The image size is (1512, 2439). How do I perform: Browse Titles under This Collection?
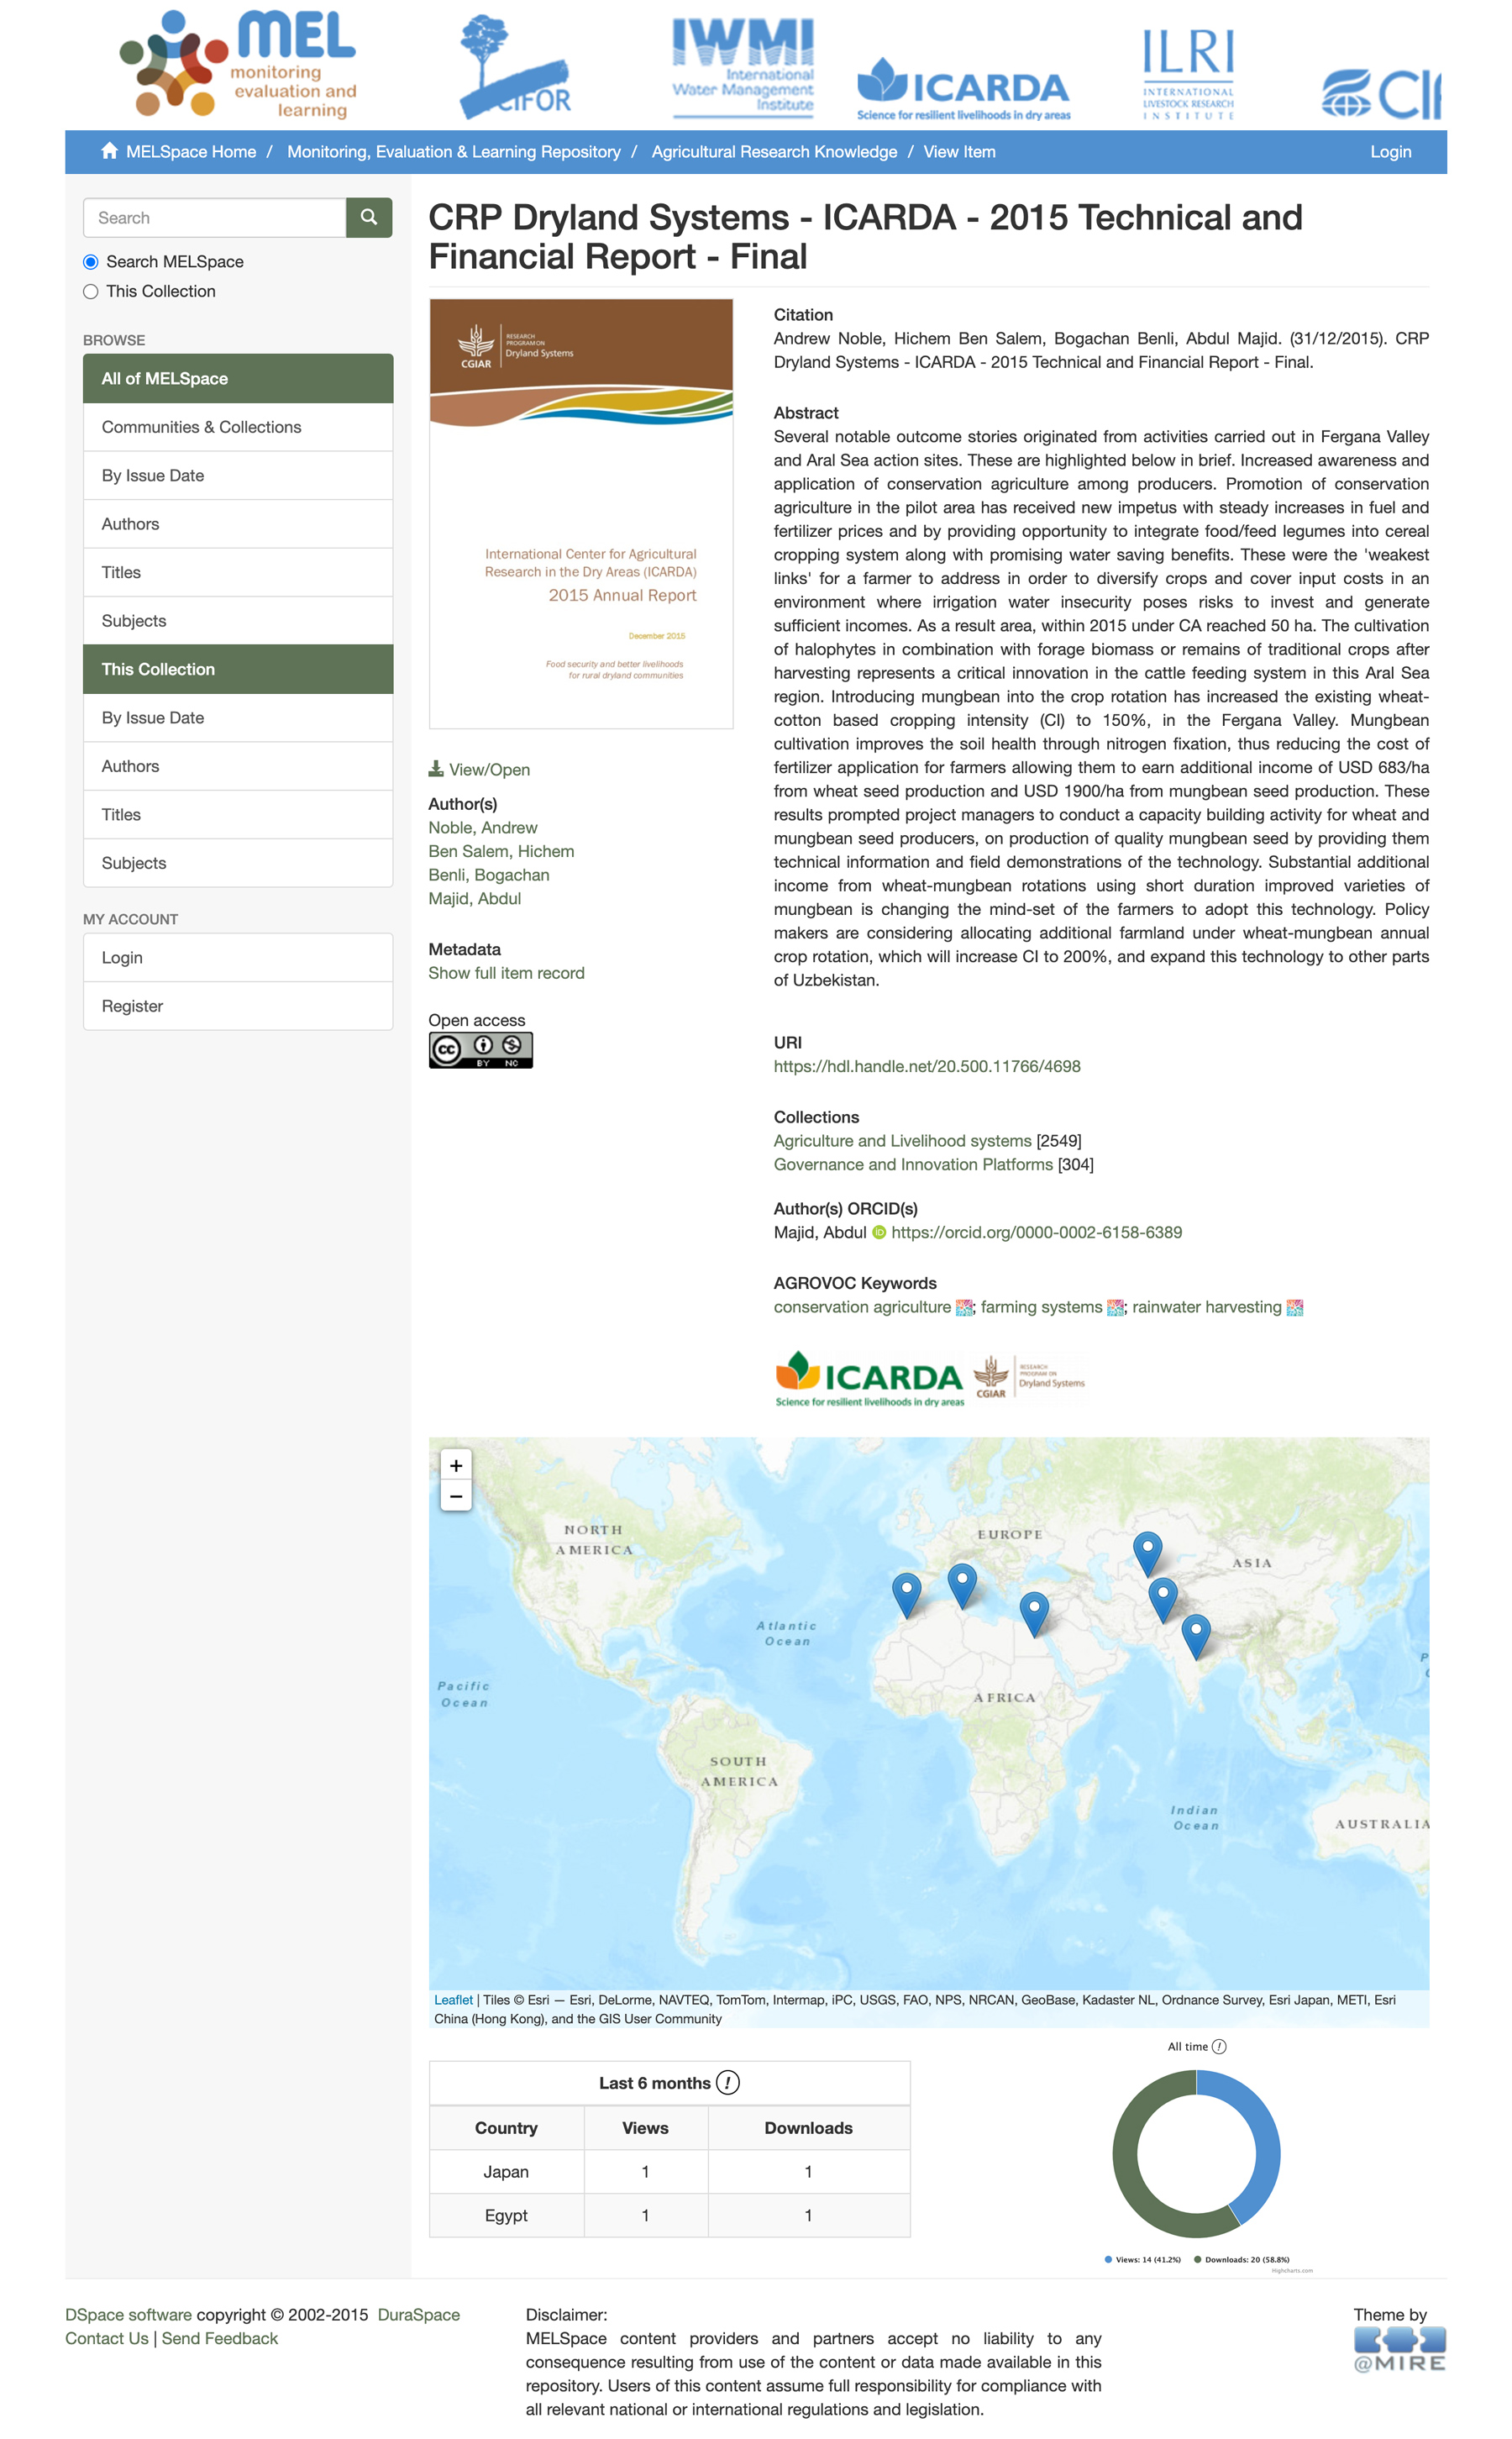click(x=238, y=815)
